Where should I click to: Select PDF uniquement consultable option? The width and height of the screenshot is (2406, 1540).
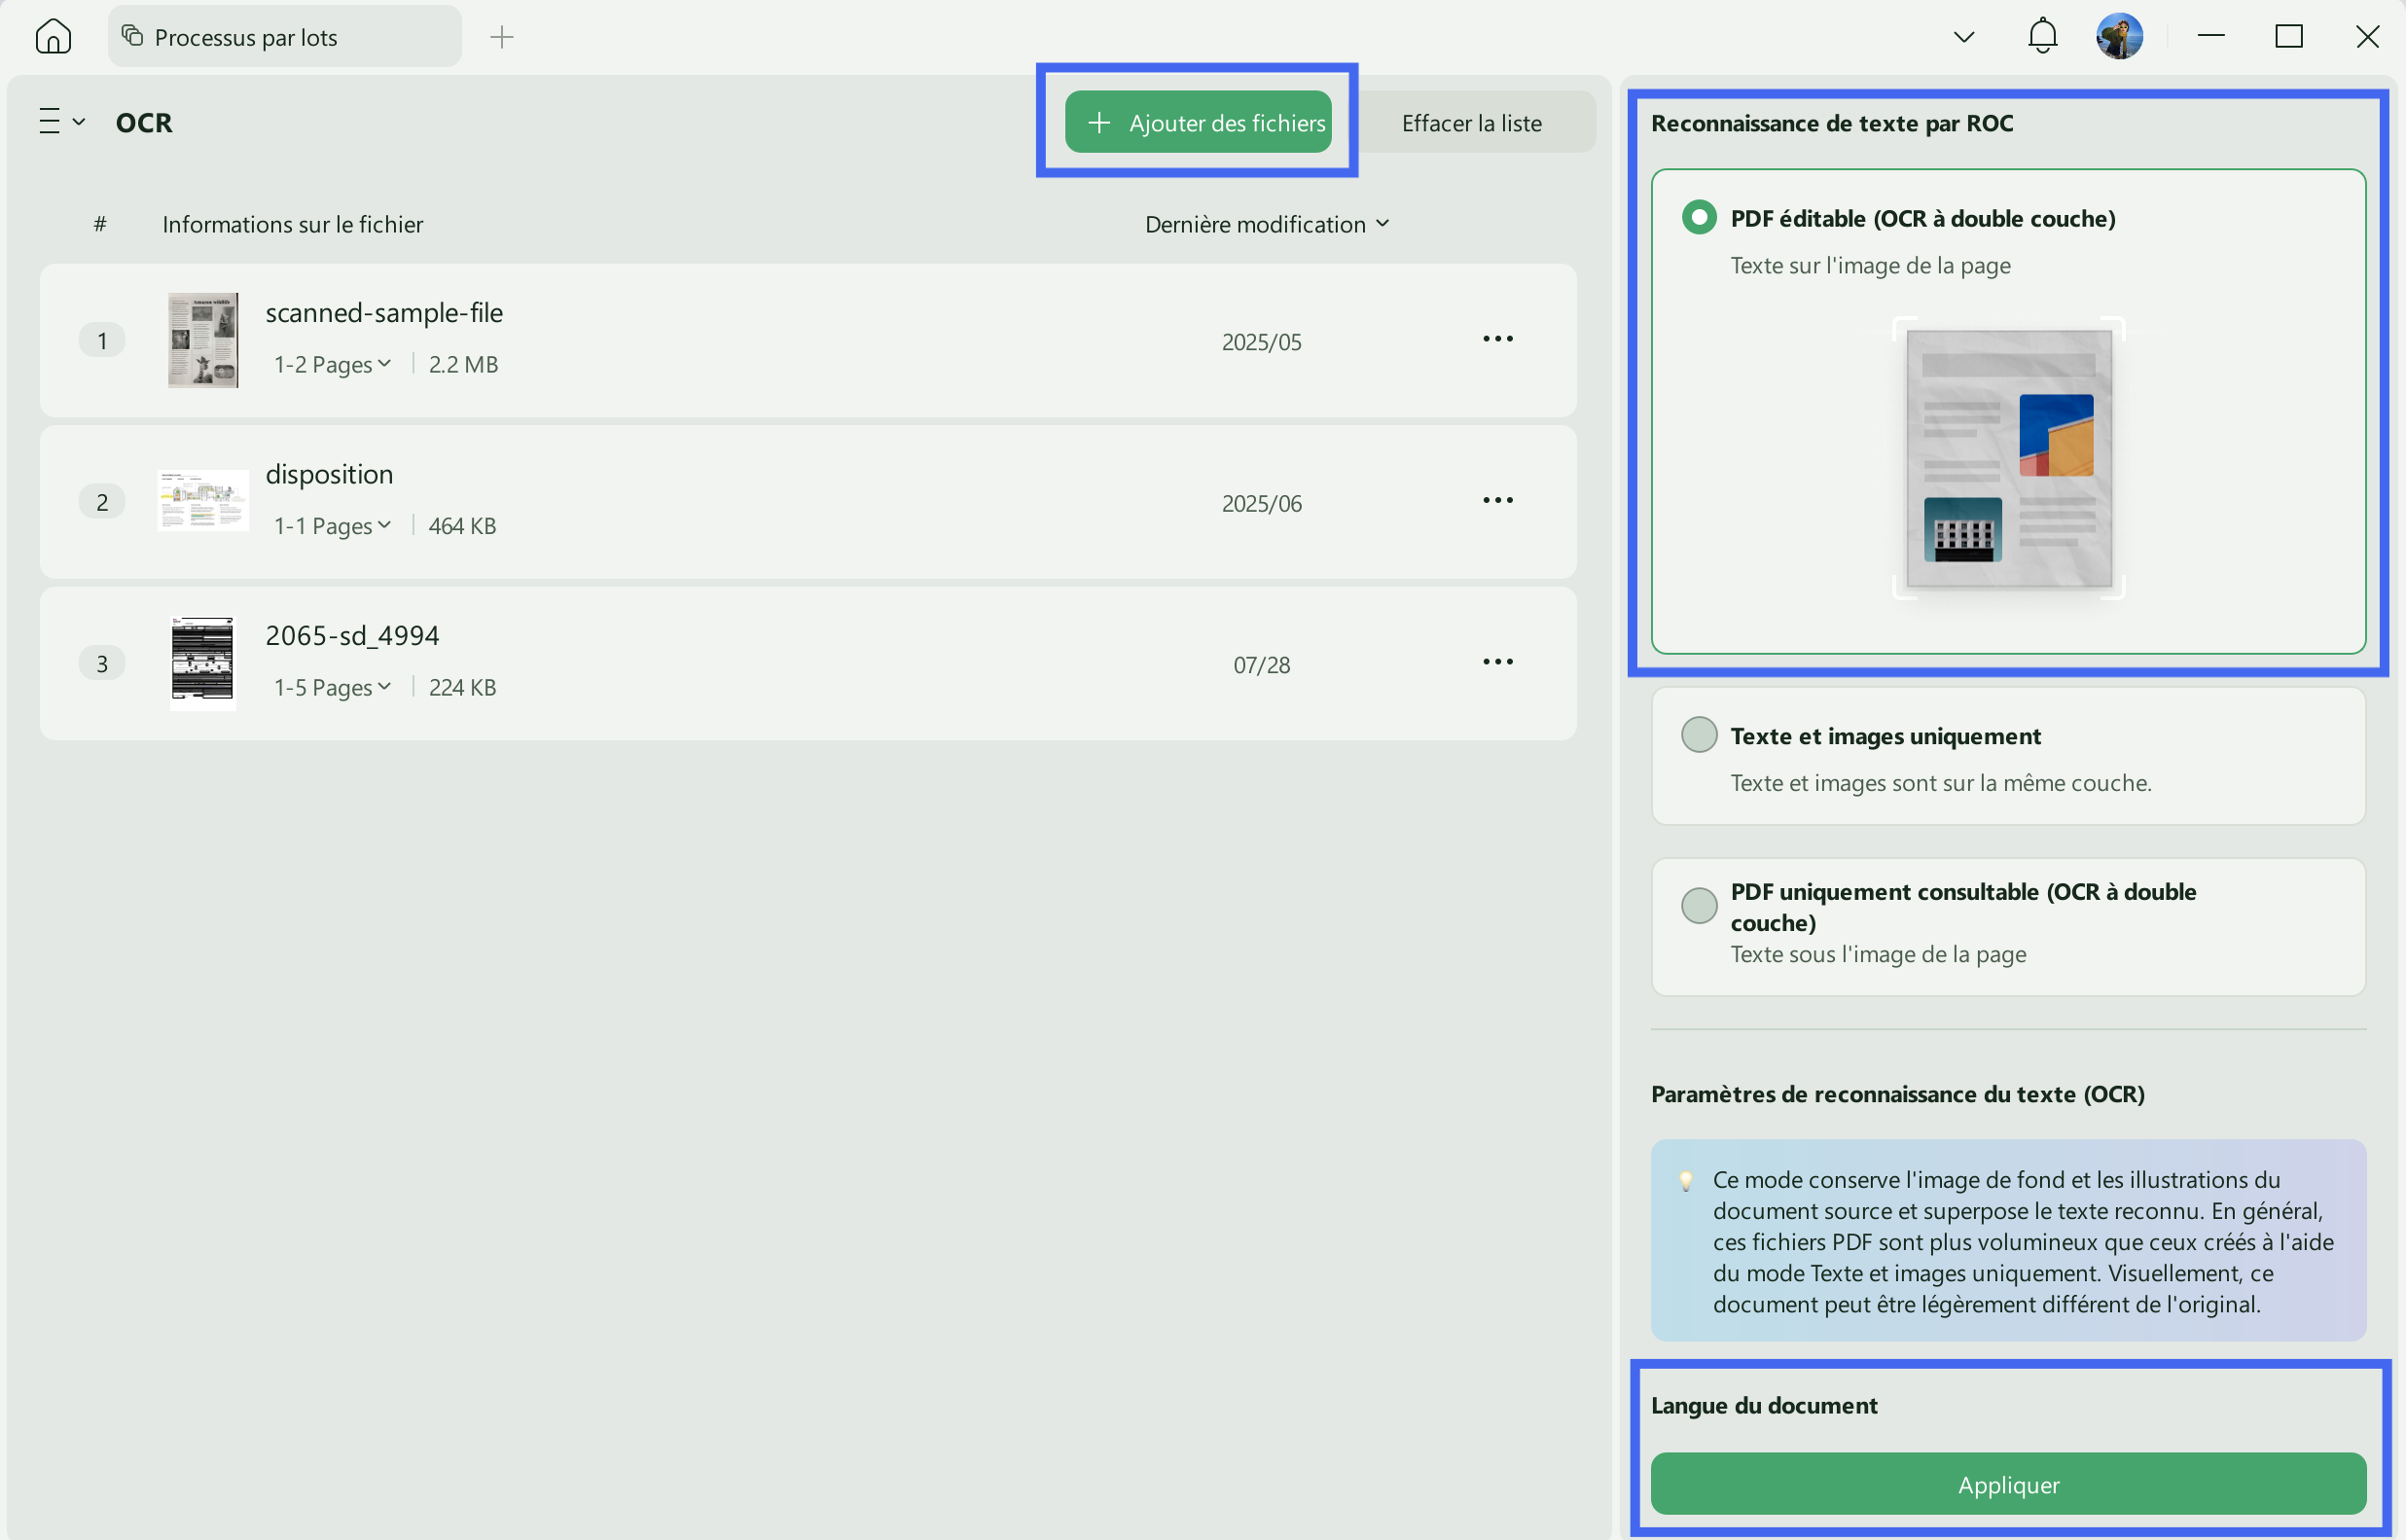tap(1699, 906)
